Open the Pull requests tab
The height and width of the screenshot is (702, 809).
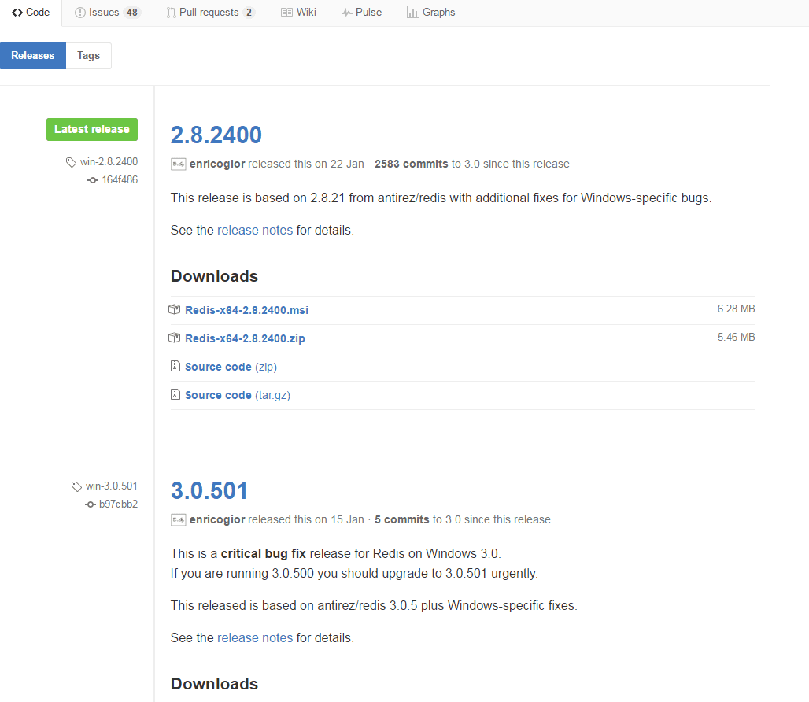[x=209, y=12]
